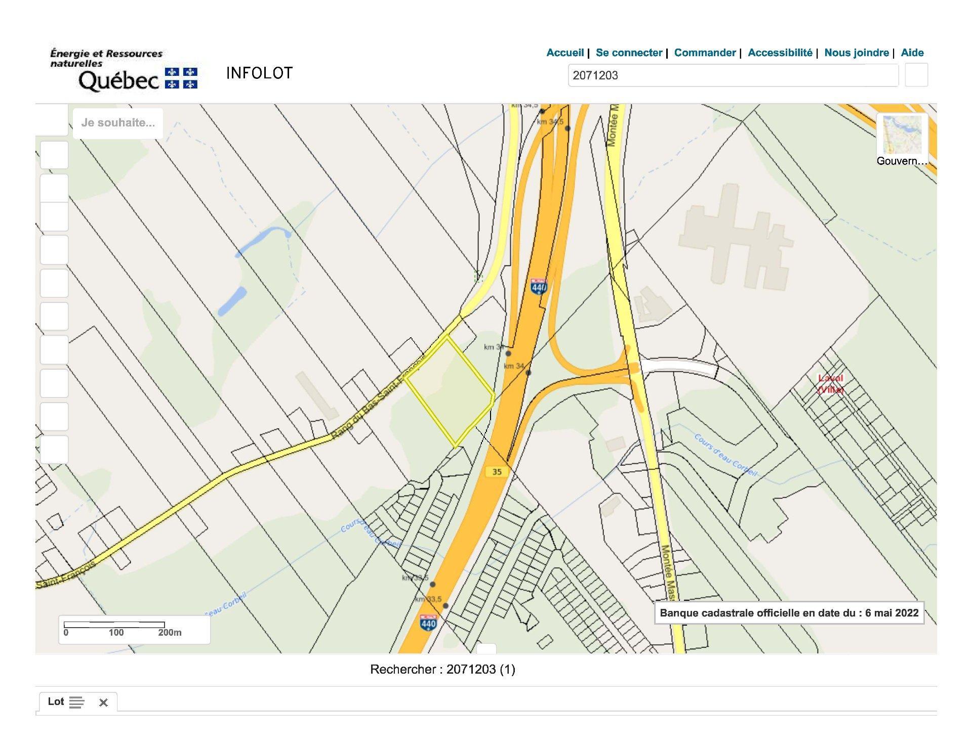Open the Aide help link

click(912, 53)
